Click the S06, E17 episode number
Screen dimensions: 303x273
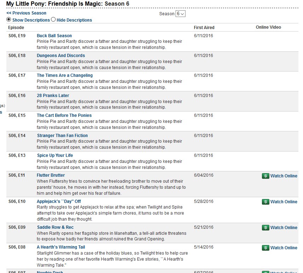17,75
